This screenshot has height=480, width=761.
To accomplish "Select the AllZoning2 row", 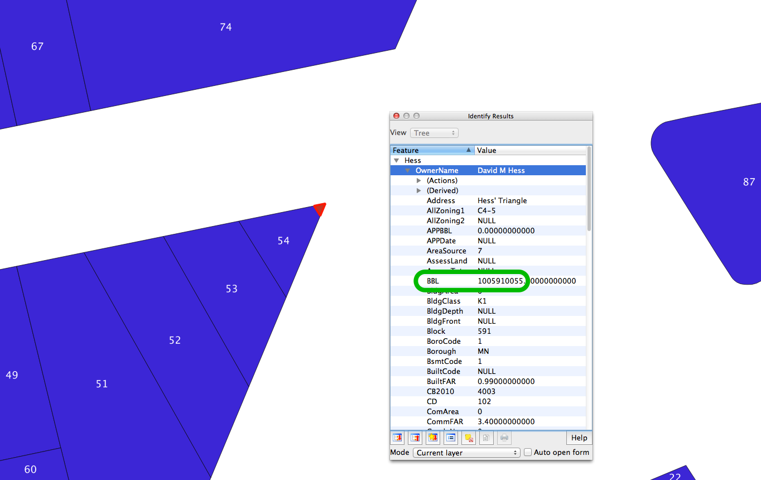I will point(488,221).
